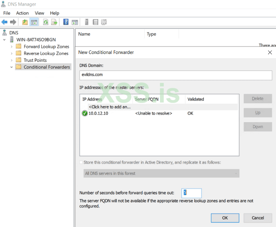Click the Delete button
The image size is (276, 227).
[258, 99]
